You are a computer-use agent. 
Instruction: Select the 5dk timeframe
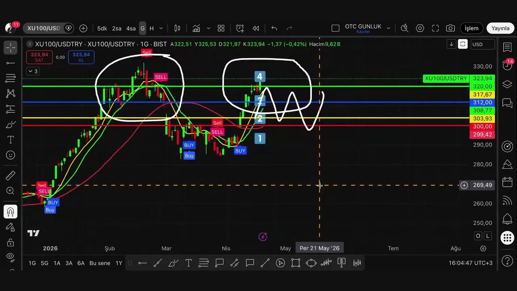[x=102, y=28]
